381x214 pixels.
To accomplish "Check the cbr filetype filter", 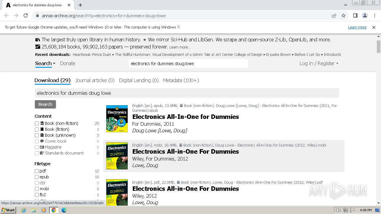I will [x=37, y=183].
